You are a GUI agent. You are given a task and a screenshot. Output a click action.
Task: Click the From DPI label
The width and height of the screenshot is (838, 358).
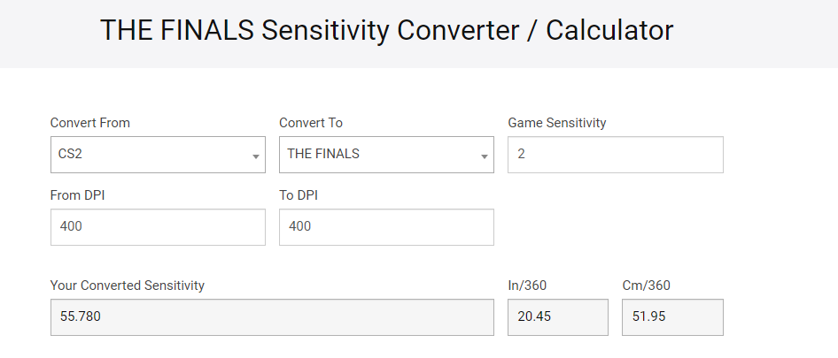click(78, 195)
